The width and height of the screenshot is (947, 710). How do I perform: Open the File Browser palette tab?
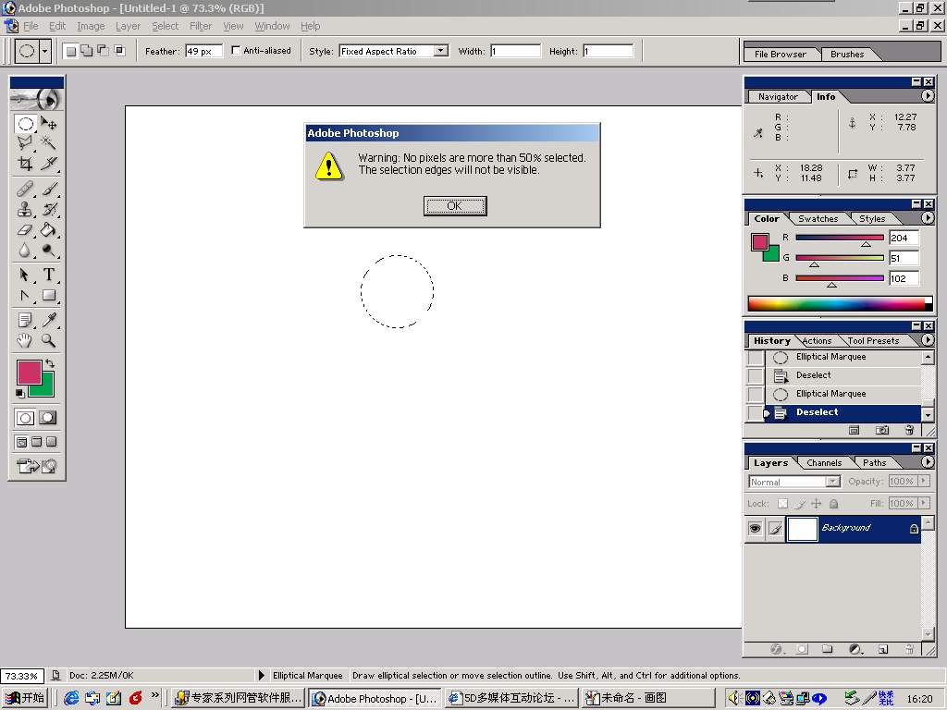(x=780, y=54)
